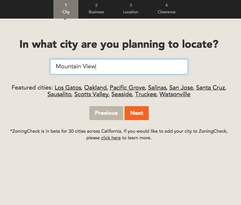Choose the Truckee city link
Image resolution: width=241 pixels, height=205 pixels.
click(146, 94)
